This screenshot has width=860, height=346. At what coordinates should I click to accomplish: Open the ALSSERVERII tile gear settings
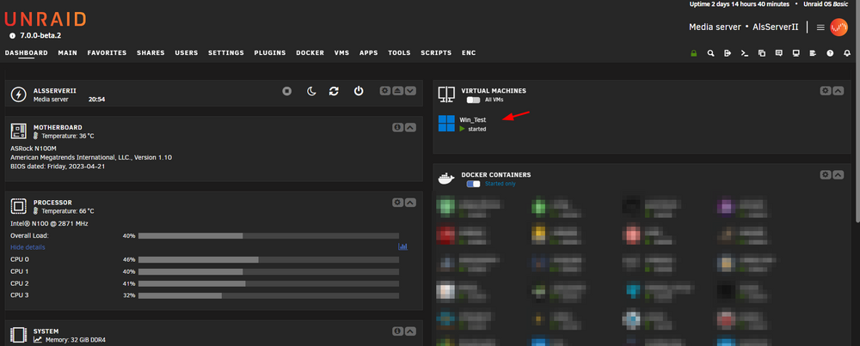tap(385, 90)
